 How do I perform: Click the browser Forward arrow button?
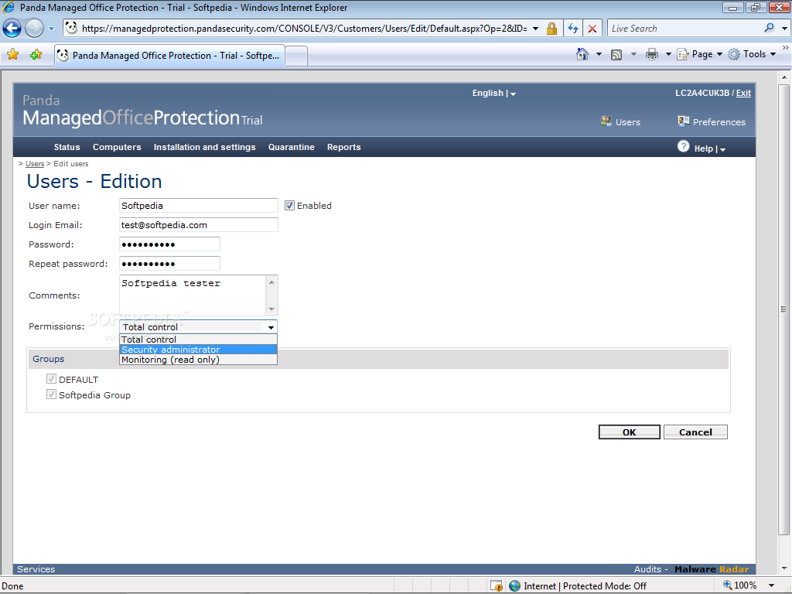(34, 29)
